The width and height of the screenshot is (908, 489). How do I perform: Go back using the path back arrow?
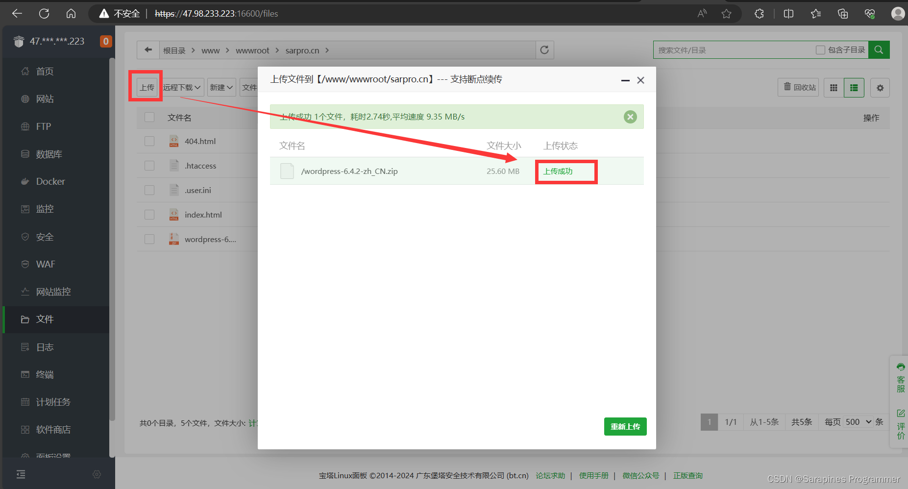click(x=148, y=50)
